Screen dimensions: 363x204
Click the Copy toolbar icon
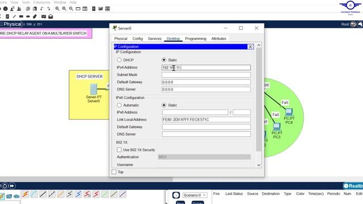click(28, 9)
